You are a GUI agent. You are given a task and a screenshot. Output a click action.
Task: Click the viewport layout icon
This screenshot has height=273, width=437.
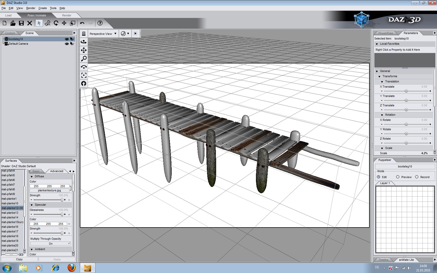(84, 34)
